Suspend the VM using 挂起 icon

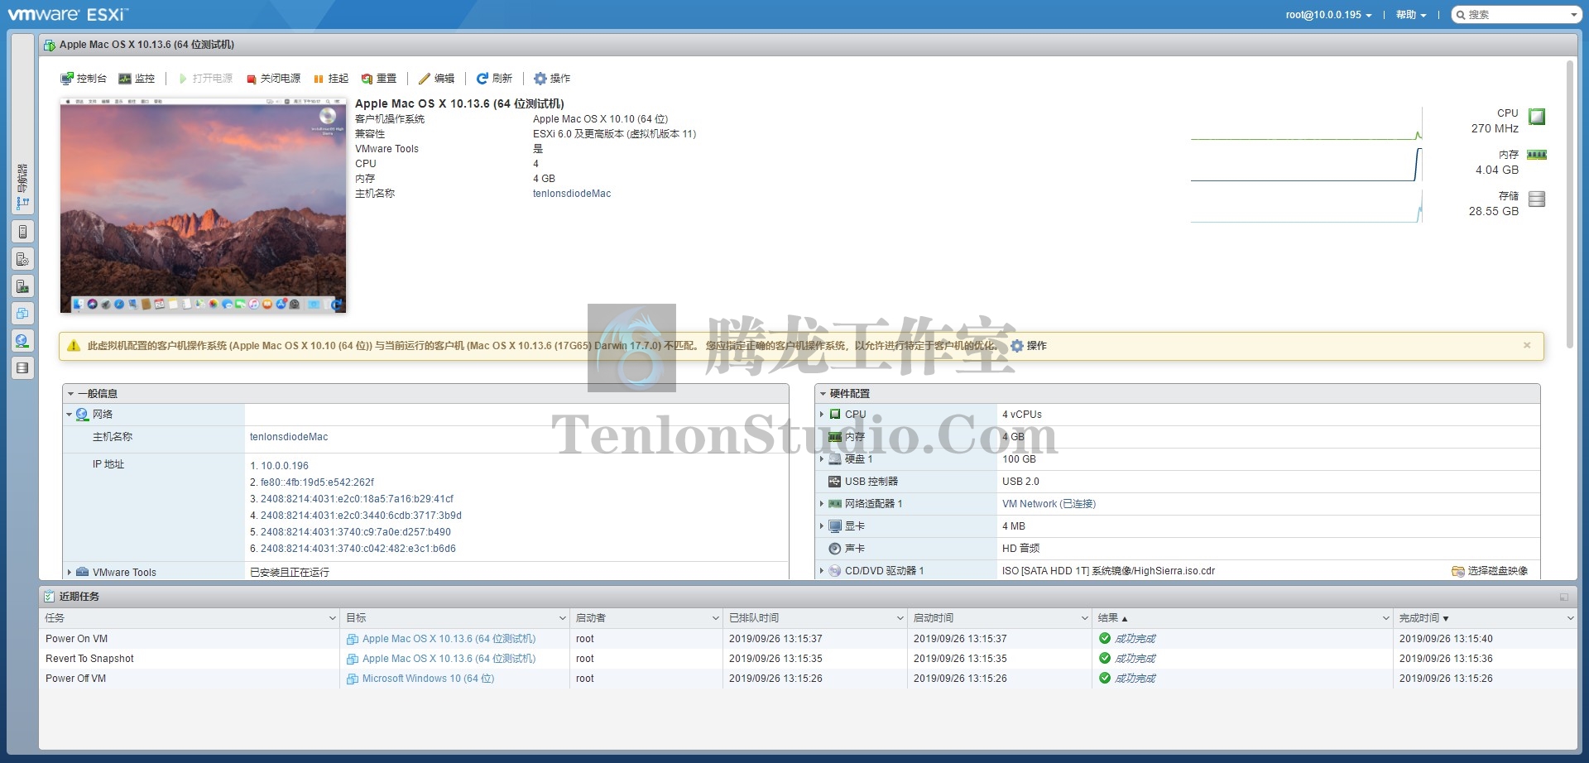332,78
